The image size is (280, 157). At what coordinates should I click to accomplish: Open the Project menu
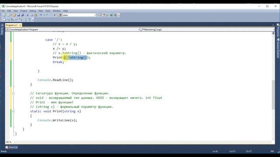pyautogui.click(x=24, y=11)
